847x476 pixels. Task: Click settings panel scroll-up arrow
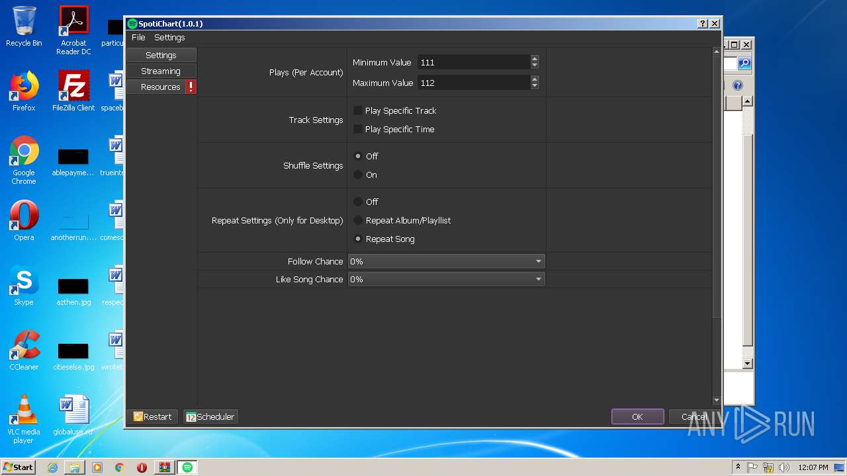click(x=717, y=52)
